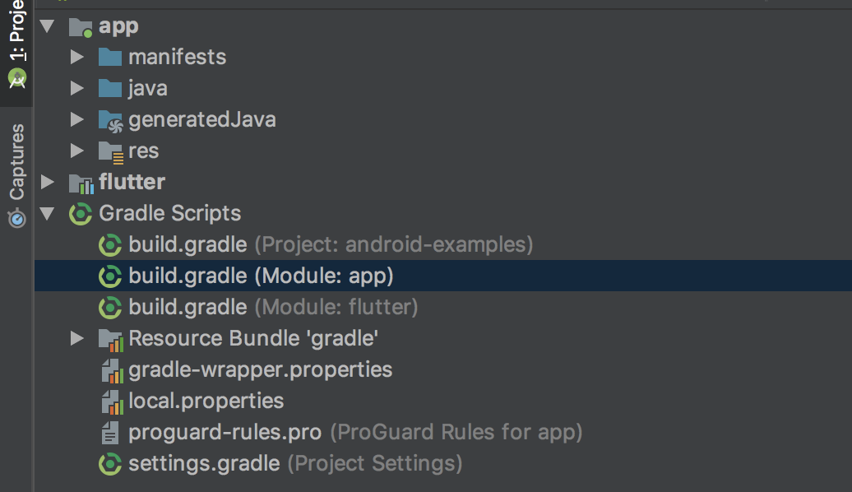The image size is (852, 492).
Task: Click the app module folder icon
Action: [81, 26]
